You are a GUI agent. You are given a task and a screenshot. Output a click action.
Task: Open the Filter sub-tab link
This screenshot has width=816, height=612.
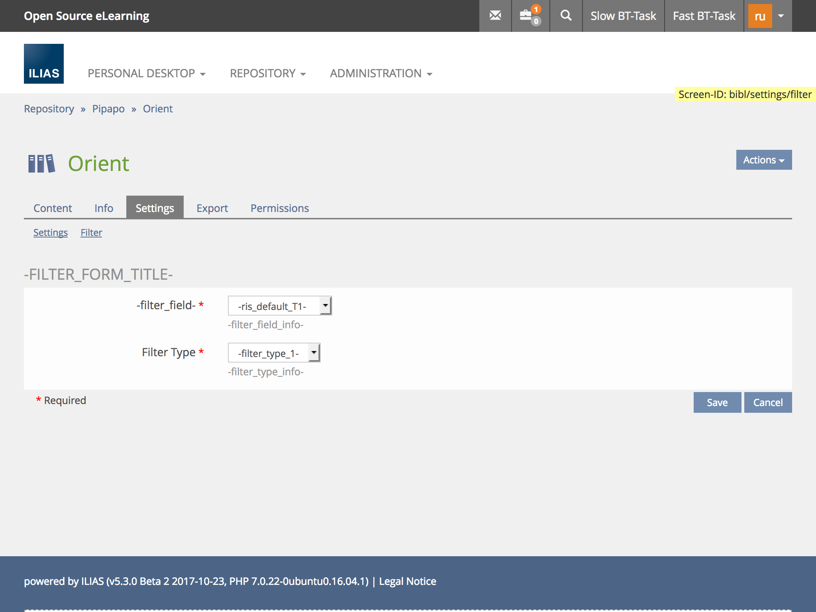91,232
